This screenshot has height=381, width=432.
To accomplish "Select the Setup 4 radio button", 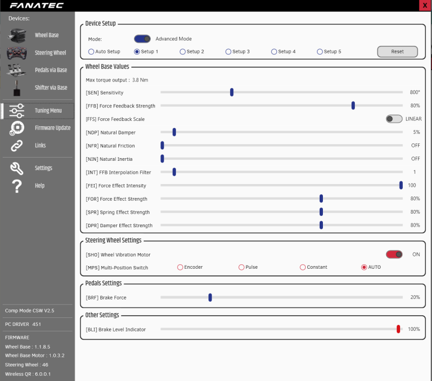I will click(274, 51).
